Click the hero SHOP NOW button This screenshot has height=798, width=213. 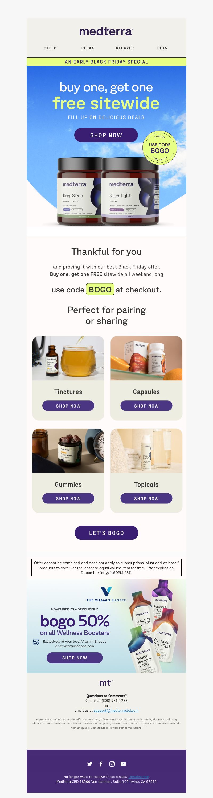[106, 135]
